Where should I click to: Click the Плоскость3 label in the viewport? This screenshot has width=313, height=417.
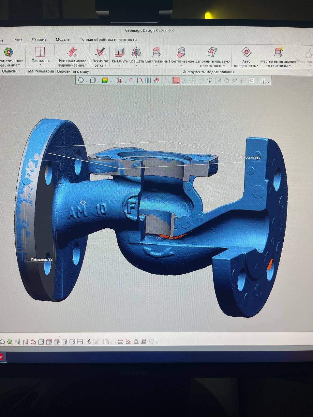[x=251, y=157]
